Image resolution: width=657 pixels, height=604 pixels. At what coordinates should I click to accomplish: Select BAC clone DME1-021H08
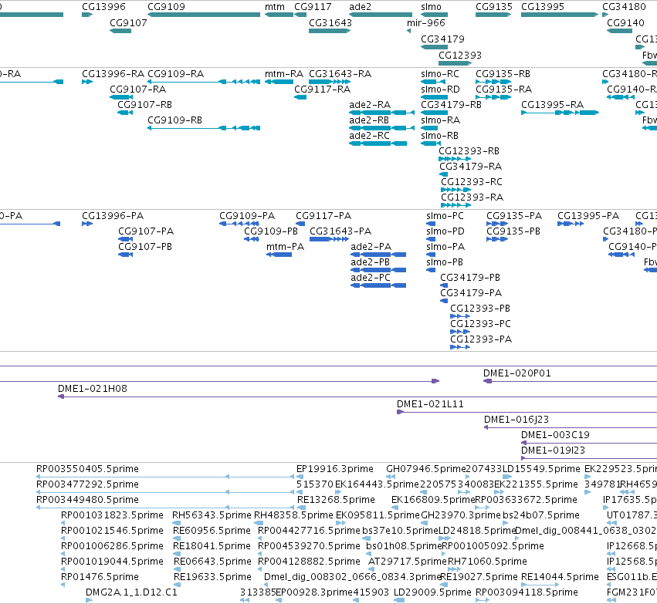[357, 396]
